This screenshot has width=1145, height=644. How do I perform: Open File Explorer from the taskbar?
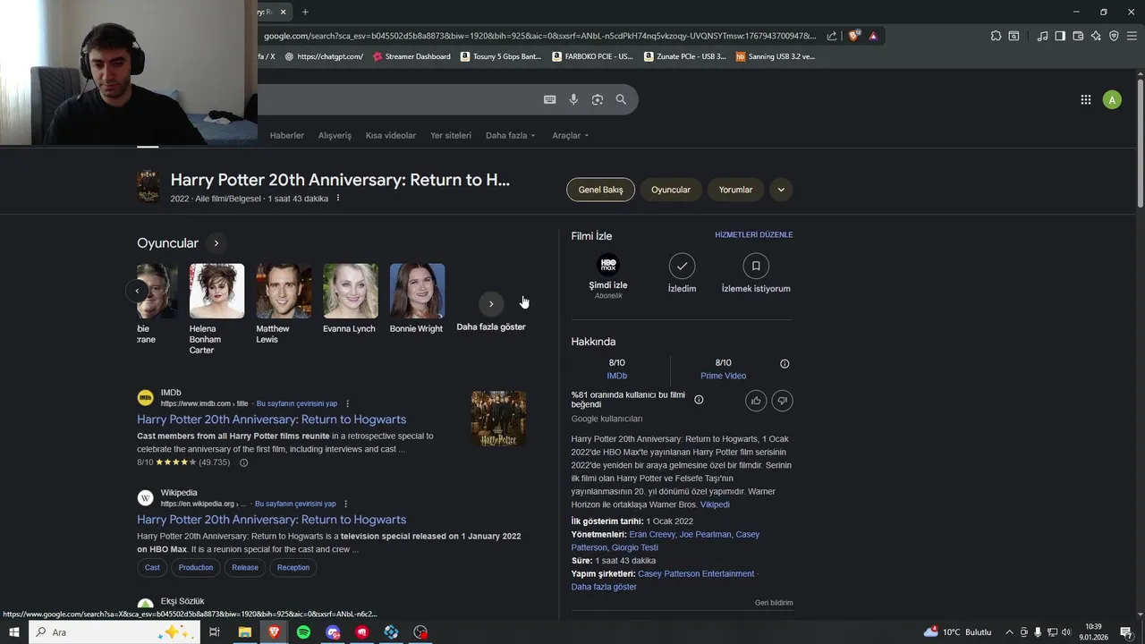[x=244, y=632]
